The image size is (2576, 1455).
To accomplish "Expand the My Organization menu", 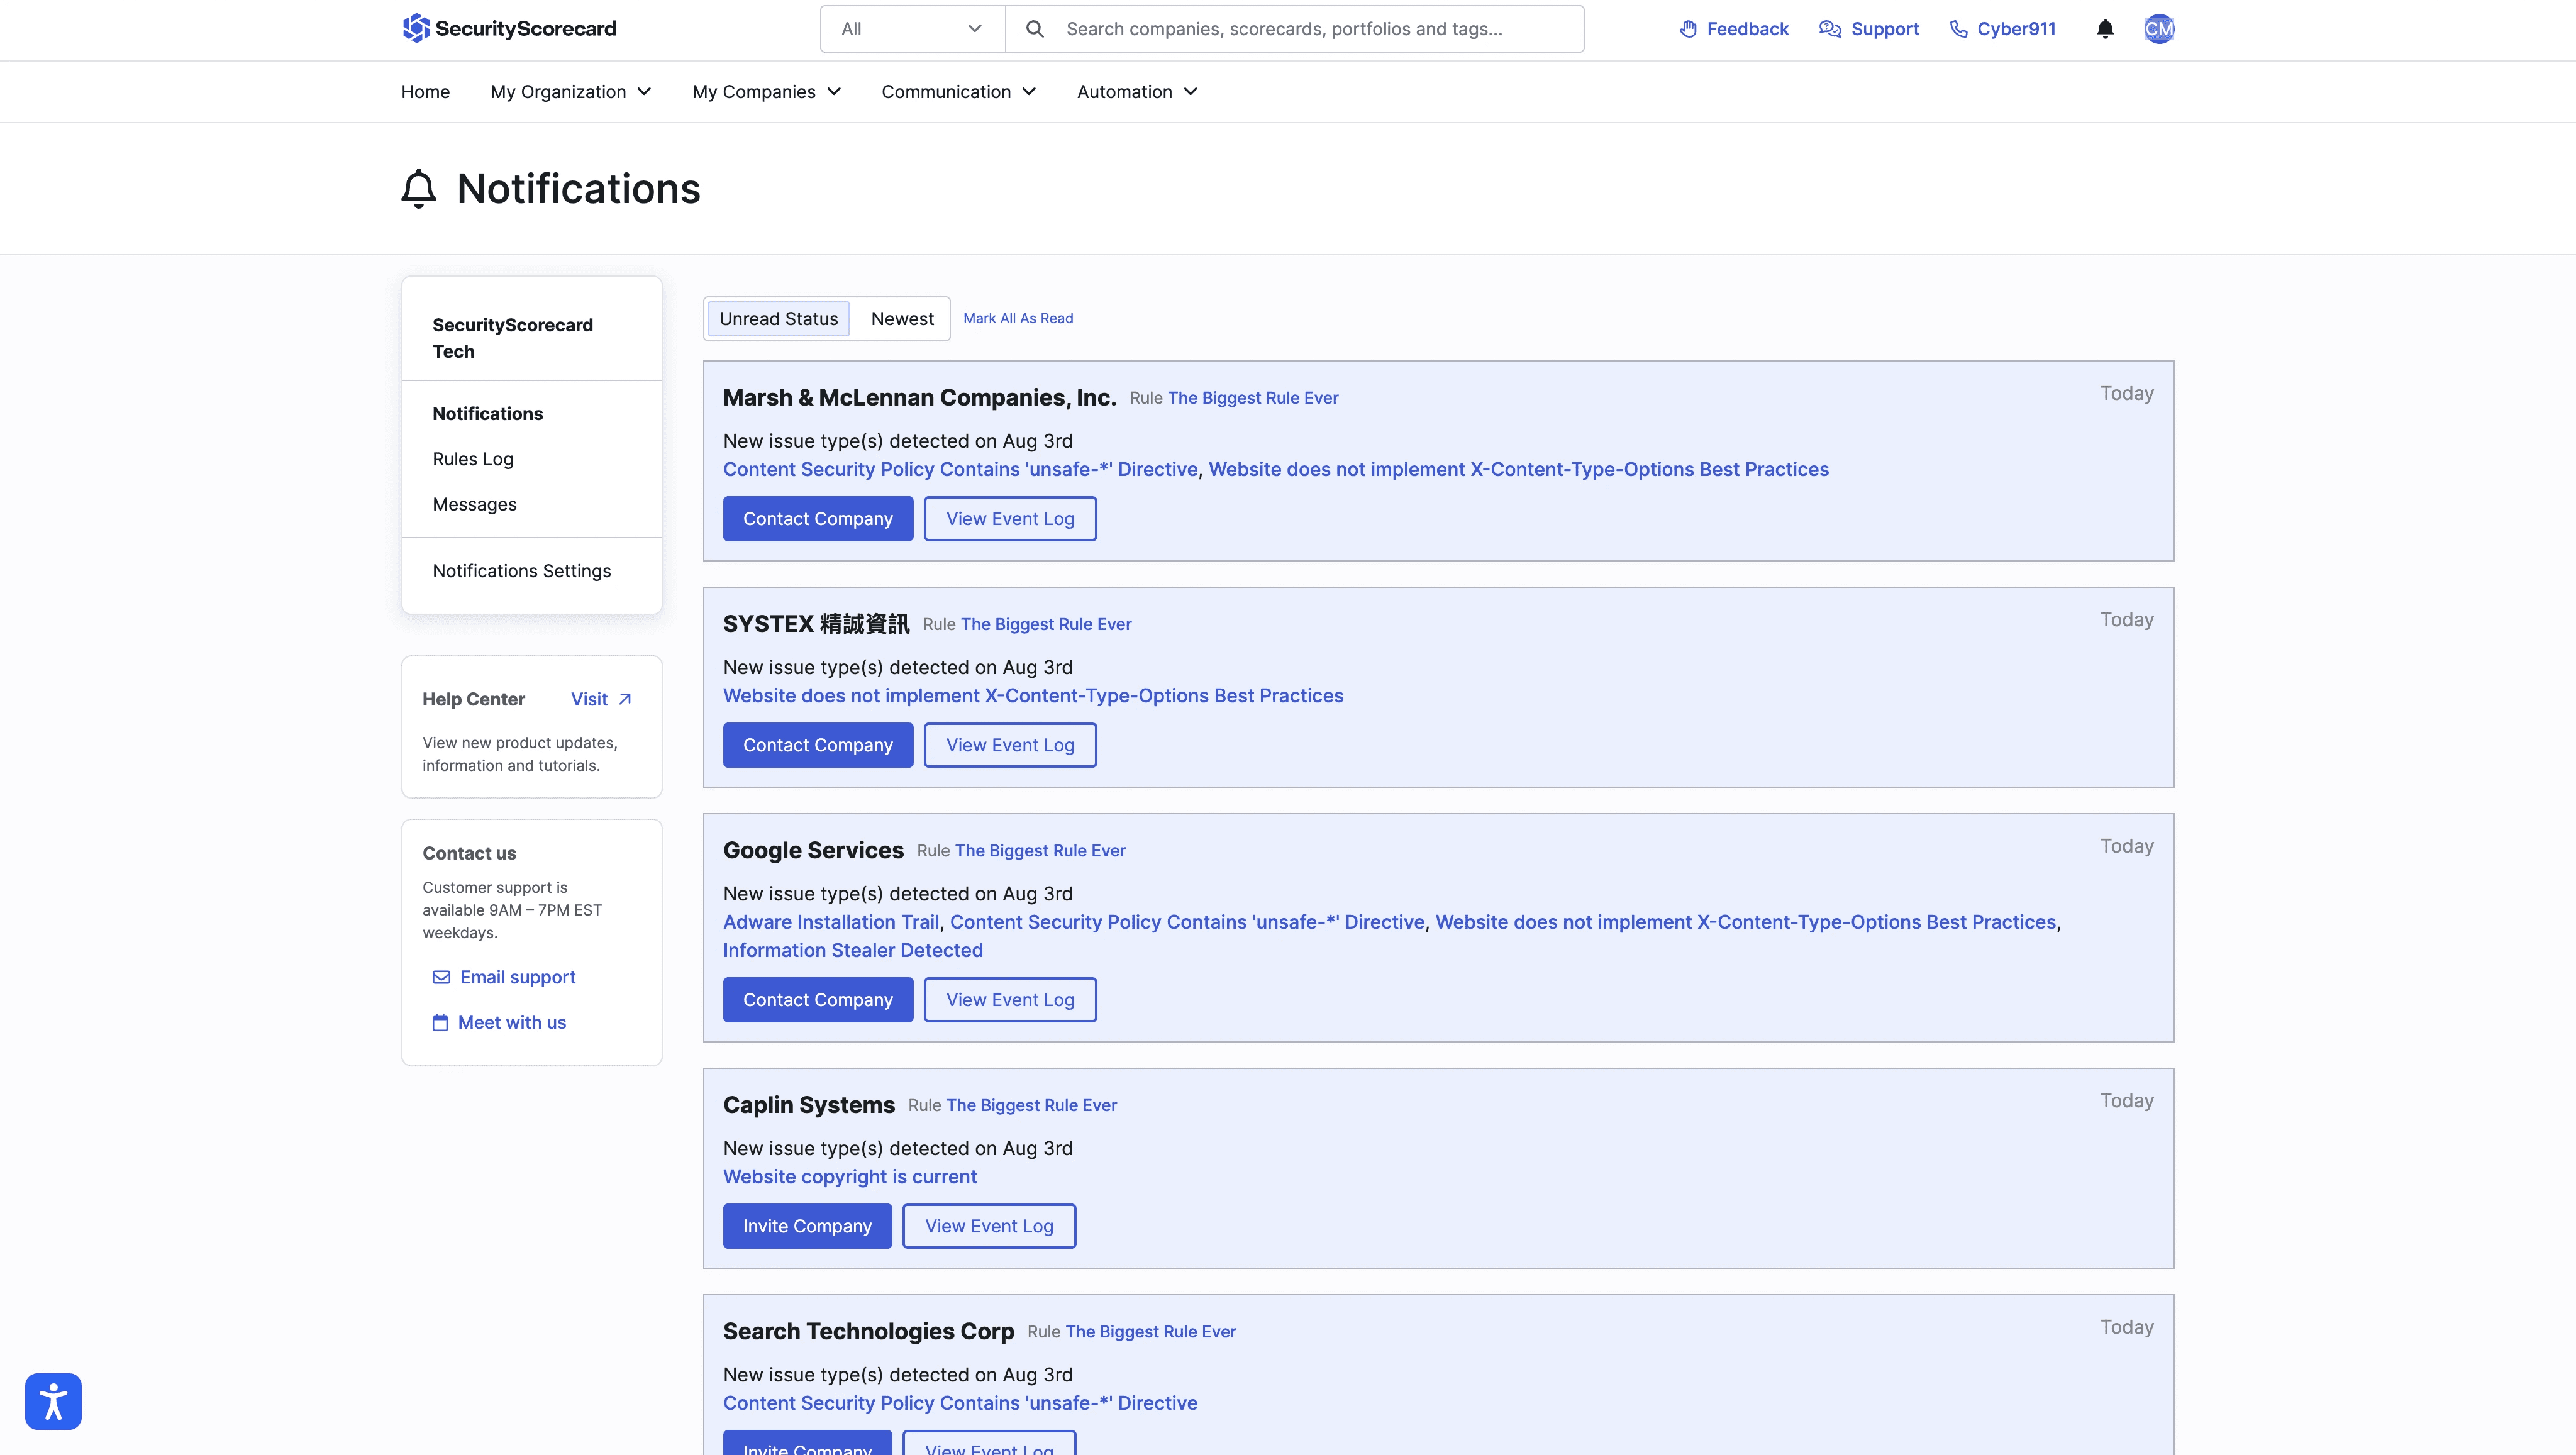I will pos(570,92).
